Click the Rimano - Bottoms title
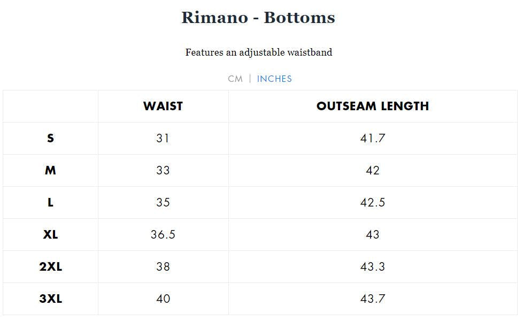523x321 pixels. click(x=259, y=17)
